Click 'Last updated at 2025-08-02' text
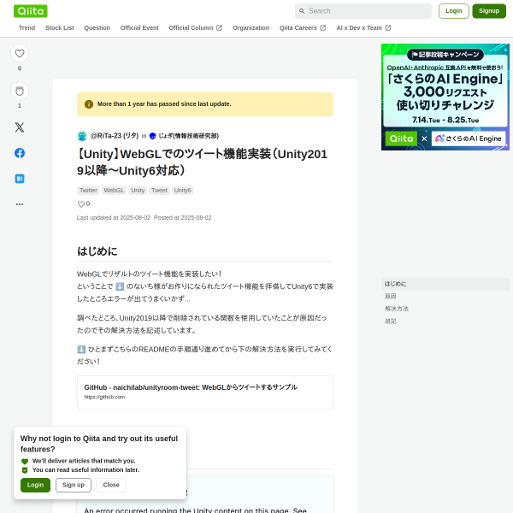Screen dimensions: 513x513 [114, 218]
